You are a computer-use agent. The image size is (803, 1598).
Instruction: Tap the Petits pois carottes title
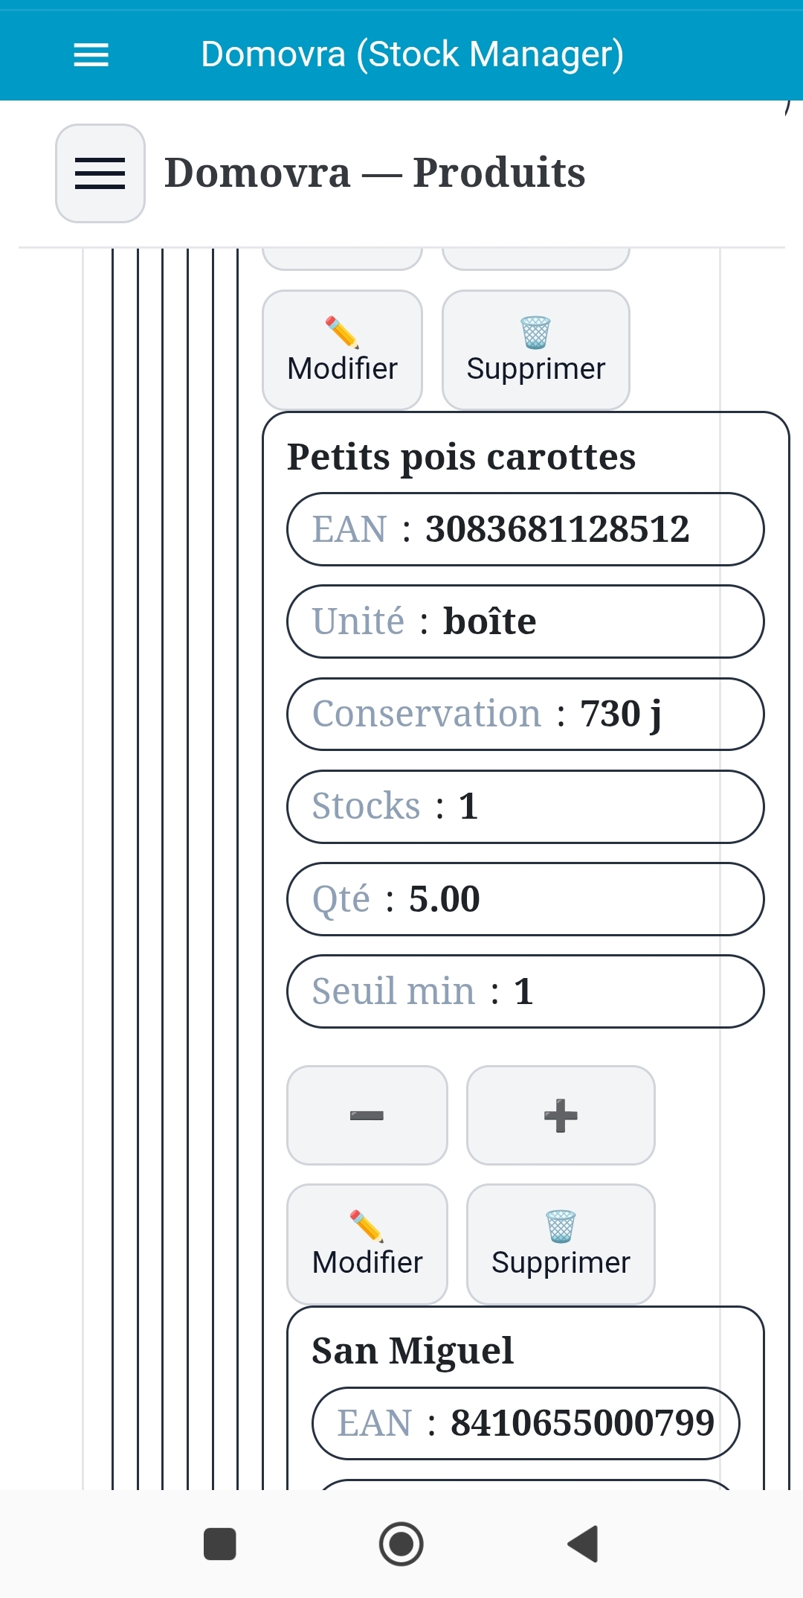pos(461,456)
